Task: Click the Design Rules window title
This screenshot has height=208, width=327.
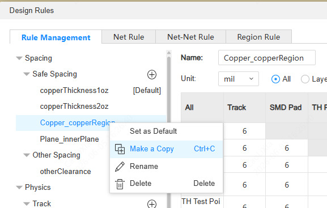Action: [x=32, y=10]
